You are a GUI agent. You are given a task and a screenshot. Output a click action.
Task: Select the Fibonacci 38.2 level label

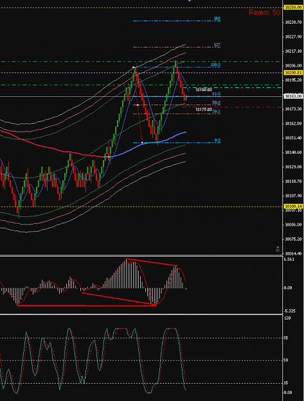(x=217, y=112)
